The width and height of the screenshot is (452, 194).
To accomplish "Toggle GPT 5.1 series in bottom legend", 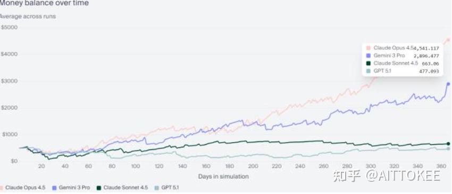I will point(166,188).
